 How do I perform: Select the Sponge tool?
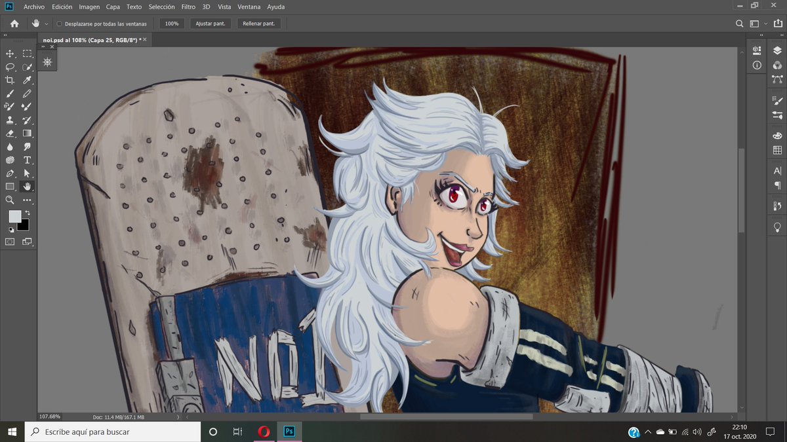pyautogui.click(x=10, y=160)
